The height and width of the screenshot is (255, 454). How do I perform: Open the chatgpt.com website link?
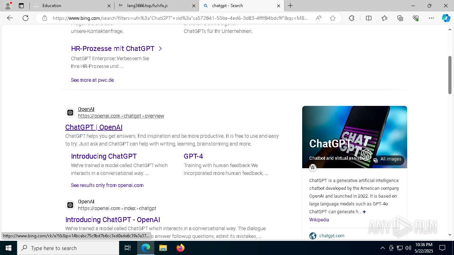pos(332,236)
